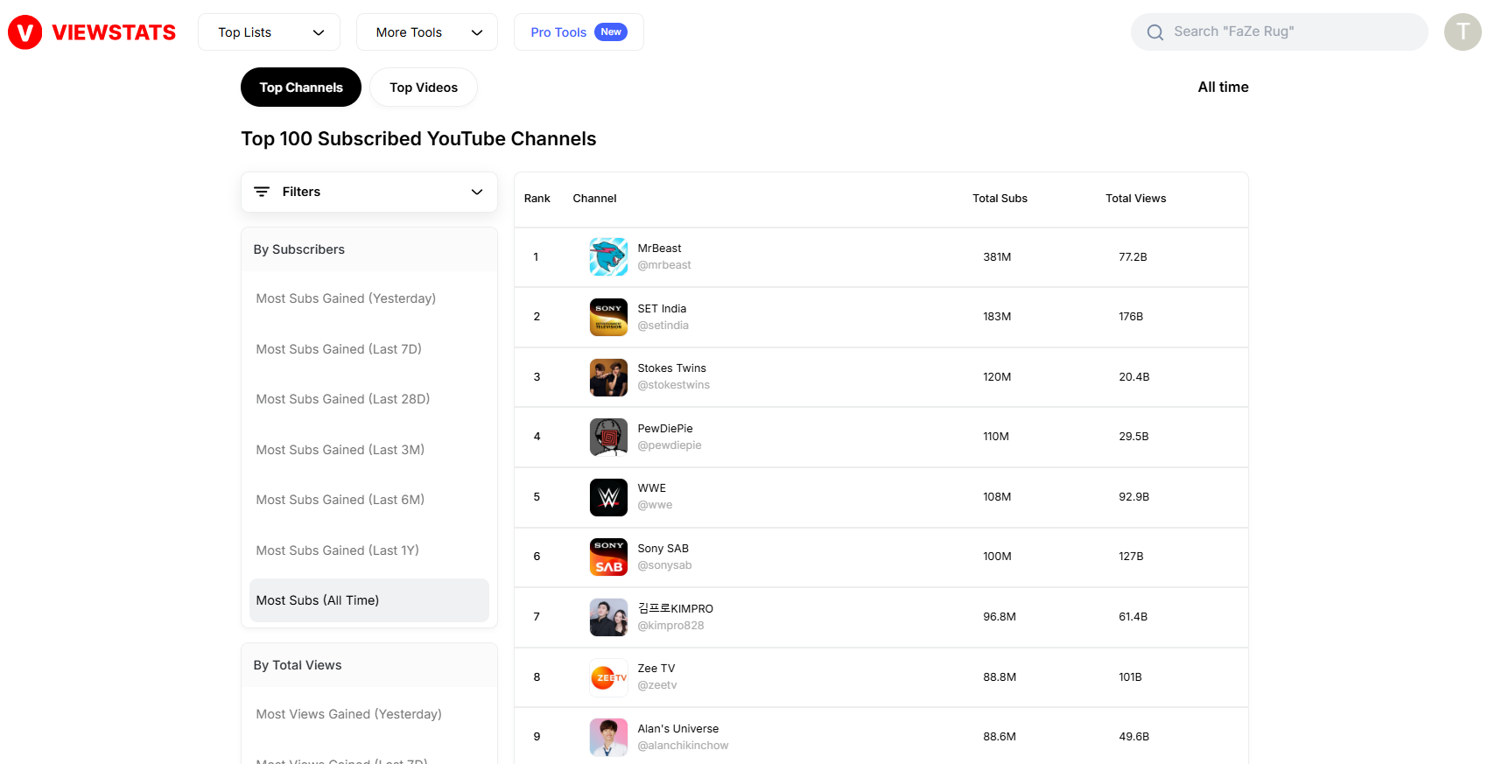
Task: Choose Most Subs Gained (Last 28D)
Action: point(342,399)
